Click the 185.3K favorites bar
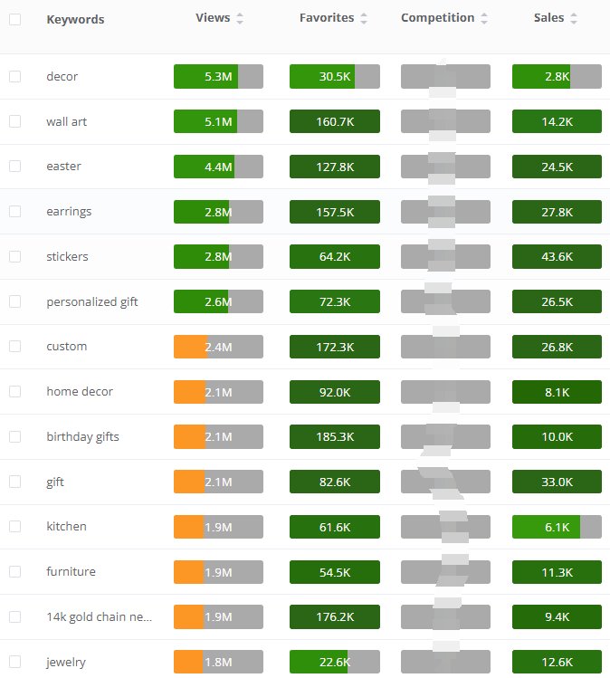 pyautogui.click(x=335, y=436)
